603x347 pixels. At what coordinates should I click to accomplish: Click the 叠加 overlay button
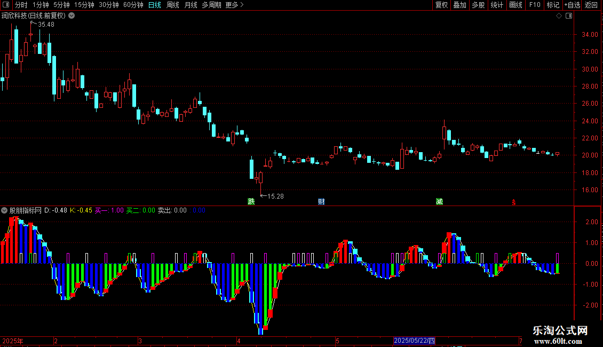tap(459, 5)
